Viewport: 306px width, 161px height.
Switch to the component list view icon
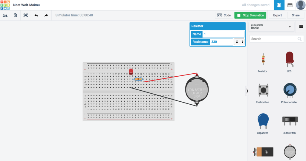click(x=290, y=5)
